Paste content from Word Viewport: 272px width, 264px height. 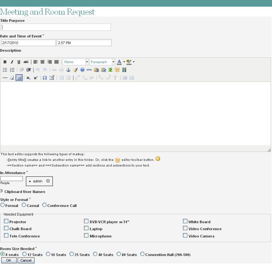click(103, 70)
